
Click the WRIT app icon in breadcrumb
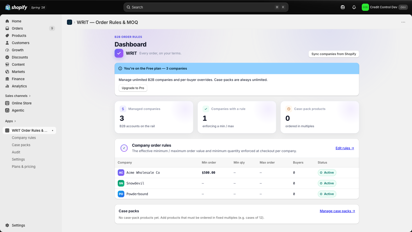pyautogui.click(x=70, y=22)
